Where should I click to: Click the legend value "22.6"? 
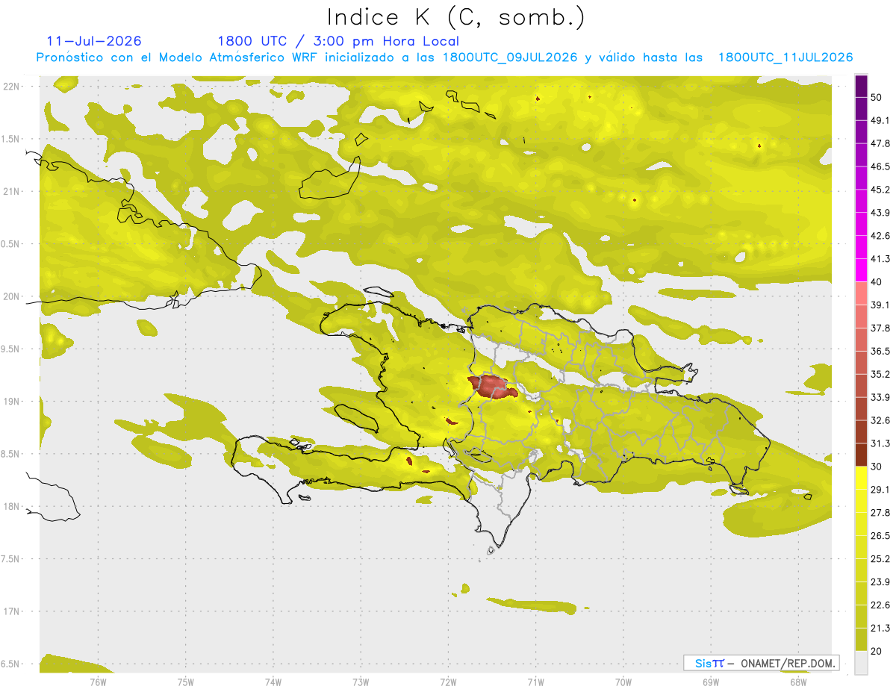[881, 605]
